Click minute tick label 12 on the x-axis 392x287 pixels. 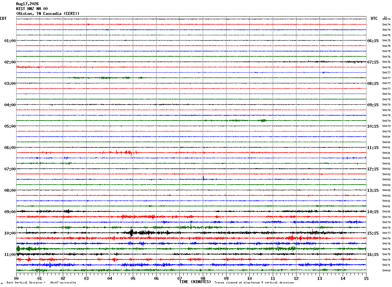(296, 278)
